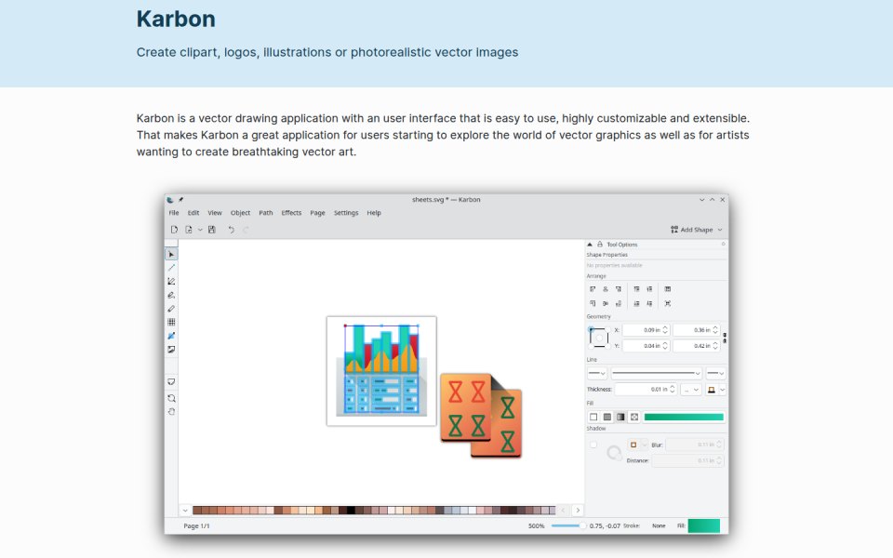This screenshot has width=893, height=558.
Task: Ungroup objects in Arrange
Action: 668,303
